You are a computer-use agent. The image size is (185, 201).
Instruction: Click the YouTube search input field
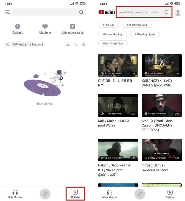pyautogui.click(x=144, y=12)
